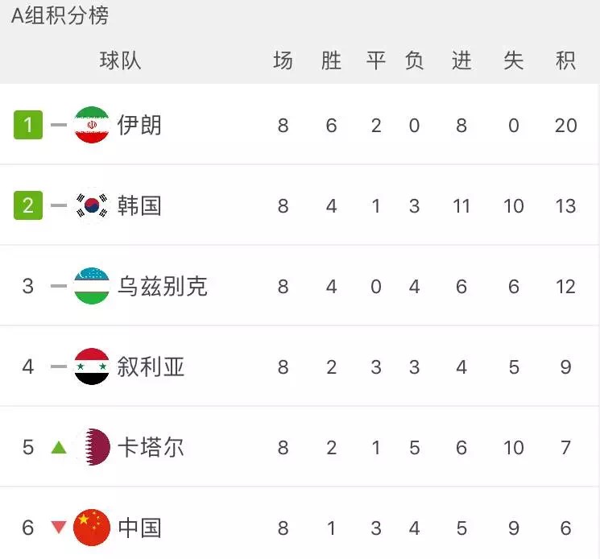
Task: Click the green rank 2 badge
Action: (x=28, y=205)
